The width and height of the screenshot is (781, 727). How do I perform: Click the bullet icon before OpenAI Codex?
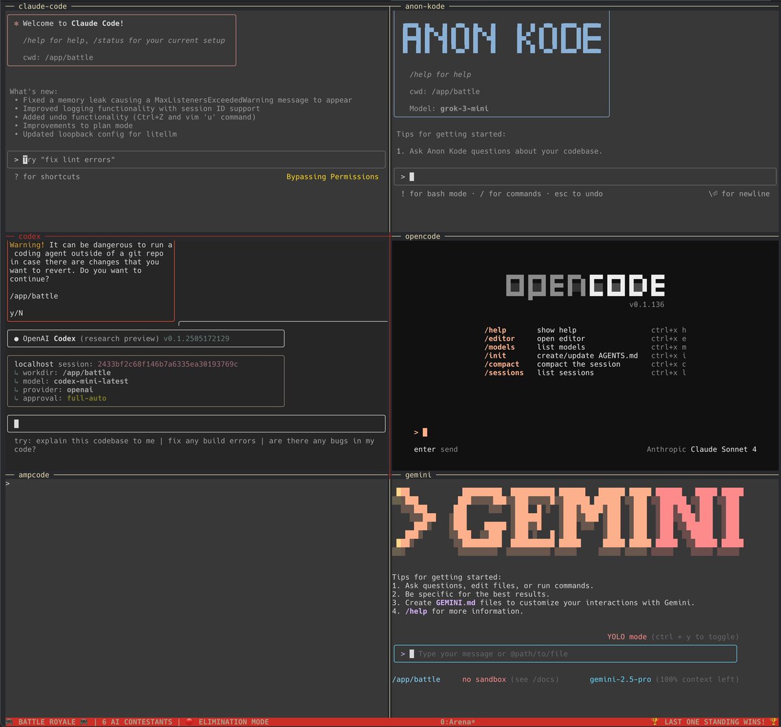click(16, 339)
